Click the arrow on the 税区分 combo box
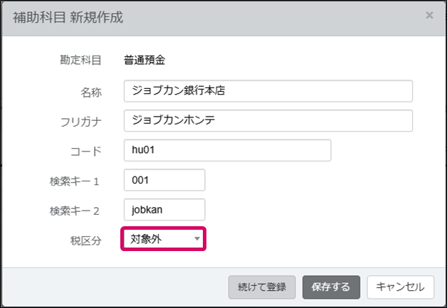Image resolution: width=447 pixels, height=308 pixels. click(196, 239)
